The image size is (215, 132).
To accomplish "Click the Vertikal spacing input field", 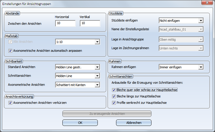I will (90, 23).
